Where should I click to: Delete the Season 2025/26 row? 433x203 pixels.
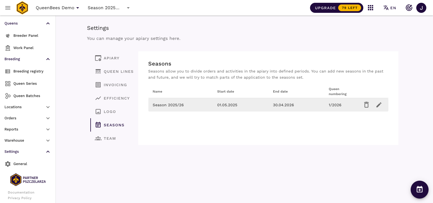[x=366, y=105]
